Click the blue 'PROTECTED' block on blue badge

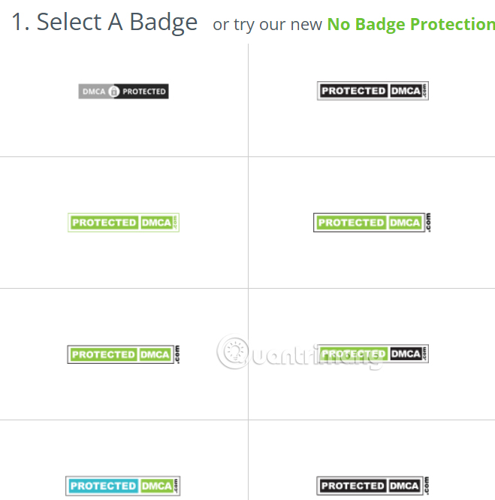tap(104, 486)
